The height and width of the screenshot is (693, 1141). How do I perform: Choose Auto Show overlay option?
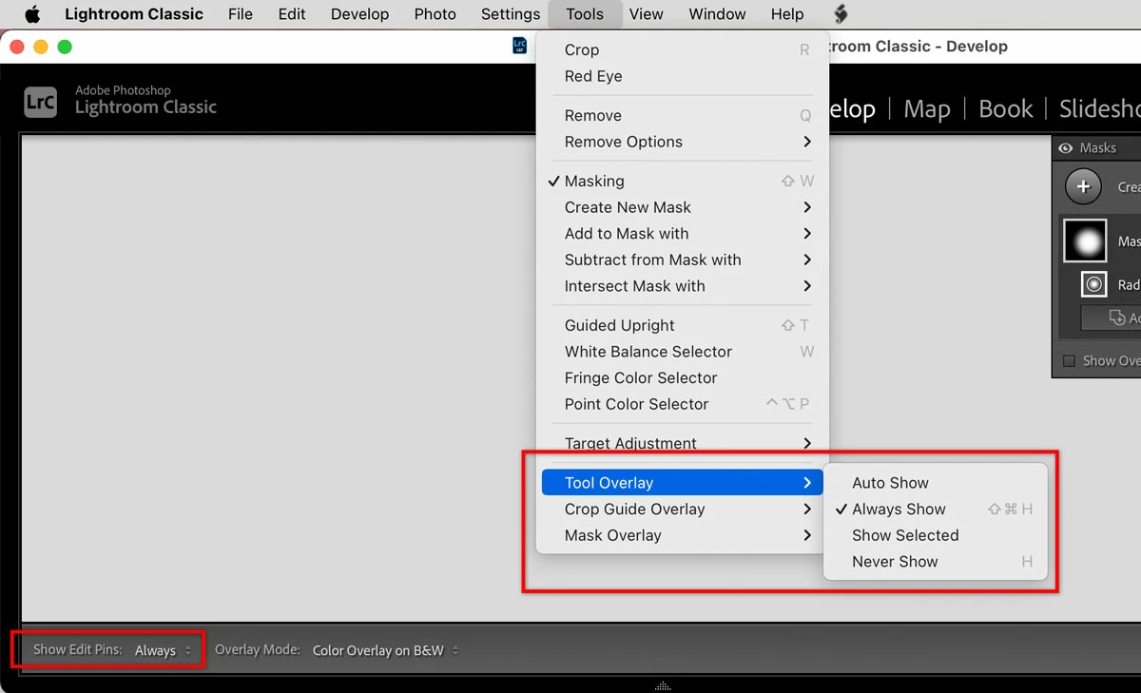point(936,483)
